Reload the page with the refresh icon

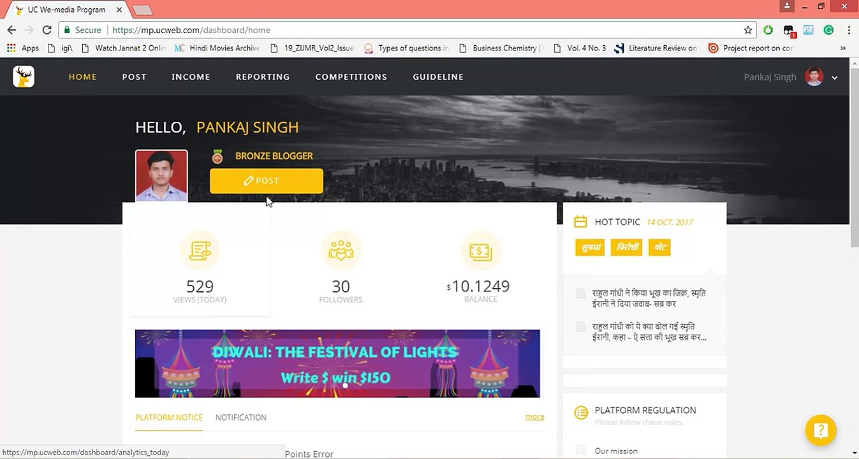[47, 30]
